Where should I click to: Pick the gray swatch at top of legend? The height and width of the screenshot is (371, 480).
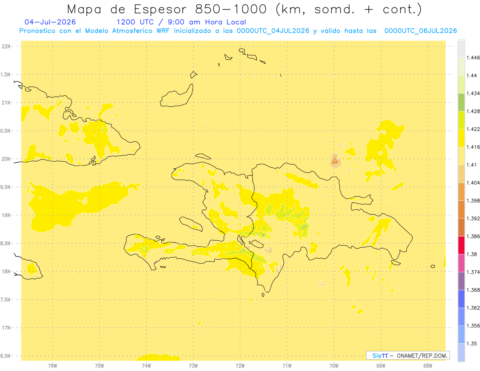pos(461,49)
